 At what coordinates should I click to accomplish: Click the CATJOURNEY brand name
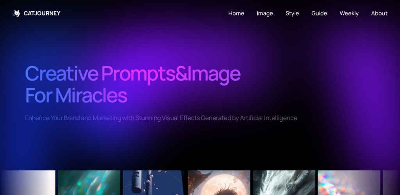(x=42, y=13)
